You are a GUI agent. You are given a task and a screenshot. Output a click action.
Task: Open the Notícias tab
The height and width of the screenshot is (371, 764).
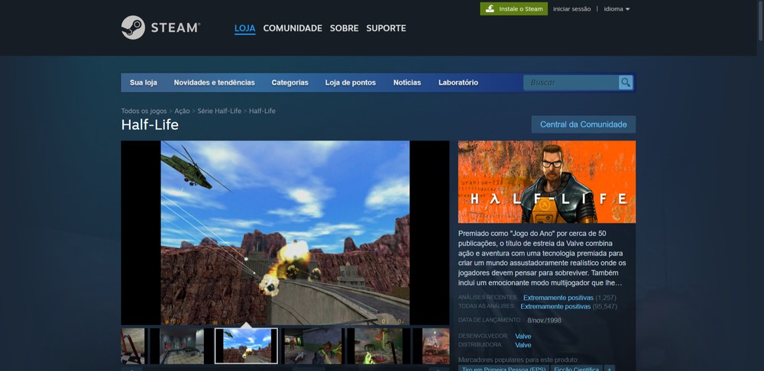pyautogui.click(x=407, y=82)
